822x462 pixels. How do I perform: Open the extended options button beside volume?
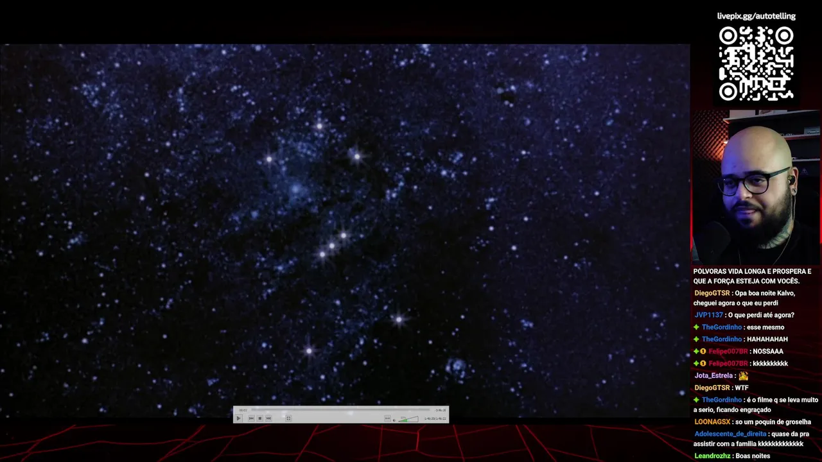pyautogui.click(x=387, y=418)
